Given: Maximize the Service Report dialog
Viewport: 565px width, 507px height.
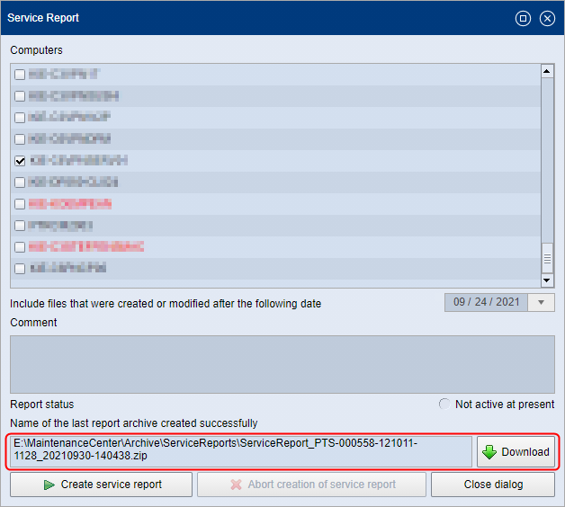Looking at the screenshot, I should point(523,18).
